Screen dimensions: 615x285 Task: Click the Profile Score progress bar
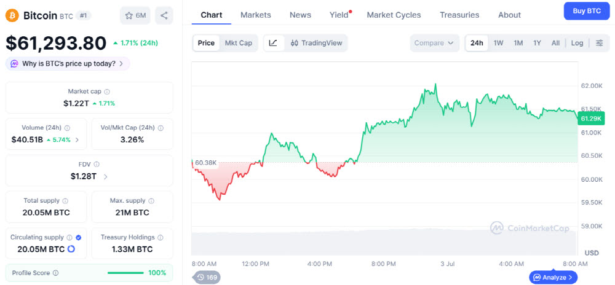click(x=125, y=273)
